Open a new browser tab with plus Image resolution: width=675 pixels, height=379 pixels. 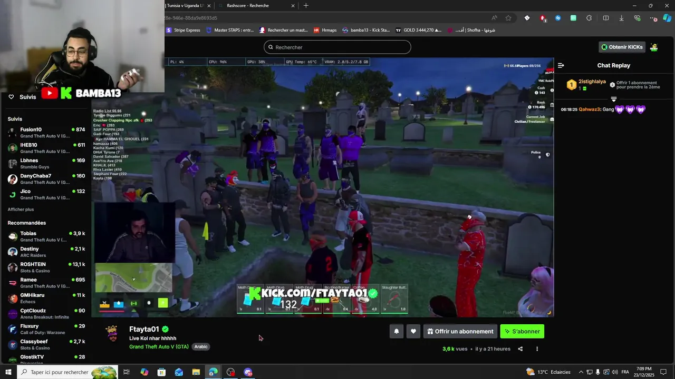306,5
